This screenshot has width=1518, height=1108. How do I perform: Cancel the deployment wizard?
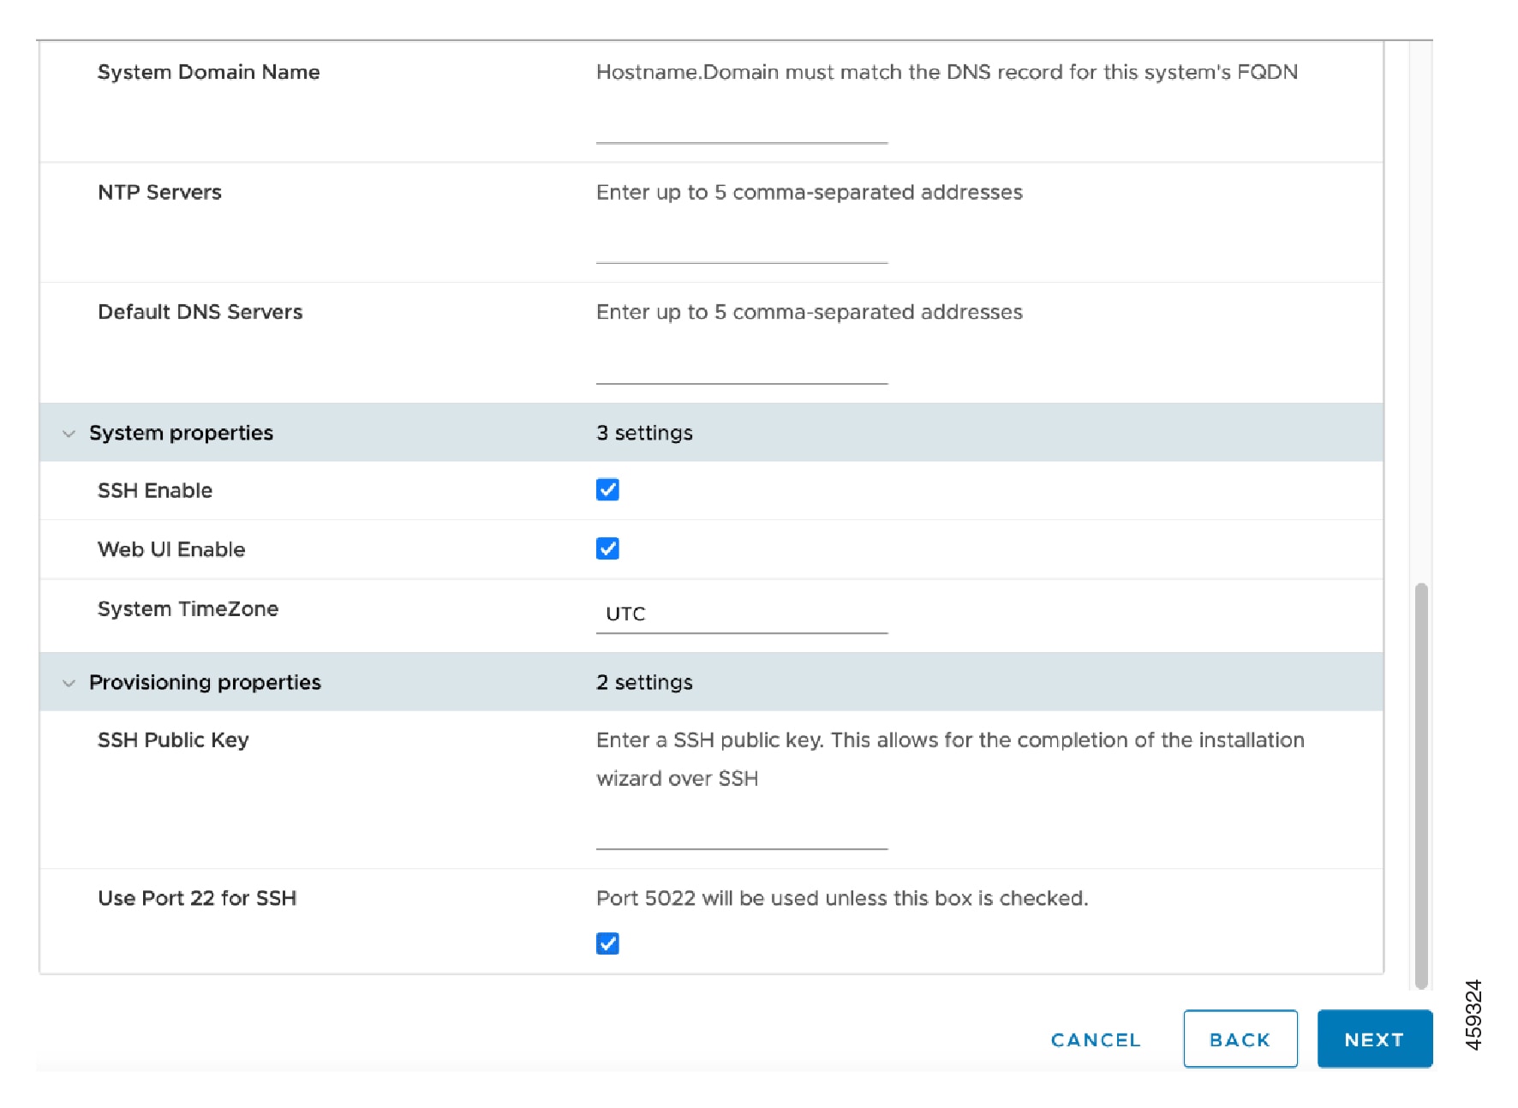coord(1095,1039)
